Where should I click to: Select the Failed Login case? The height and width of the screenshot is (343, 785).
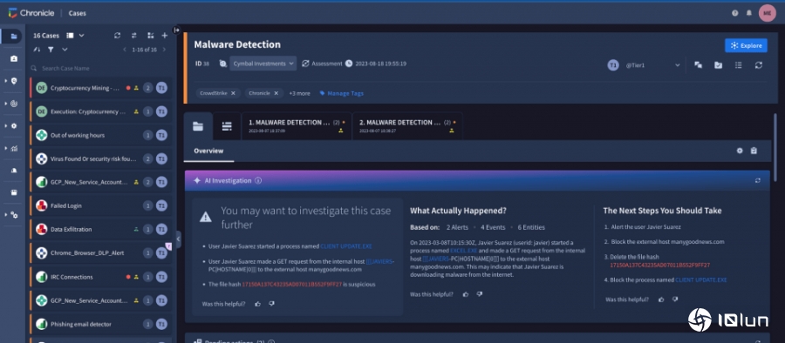click(x=100, y=205)
